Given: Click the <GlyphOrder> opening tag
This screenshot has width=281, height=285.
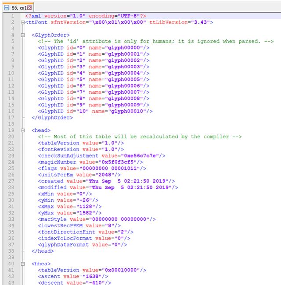Looking at the screenshot, I should [50, 35].
